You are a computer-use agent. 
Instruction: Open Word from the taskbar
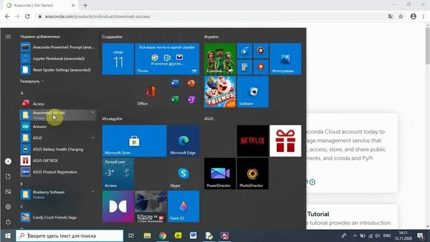point(193,236)
